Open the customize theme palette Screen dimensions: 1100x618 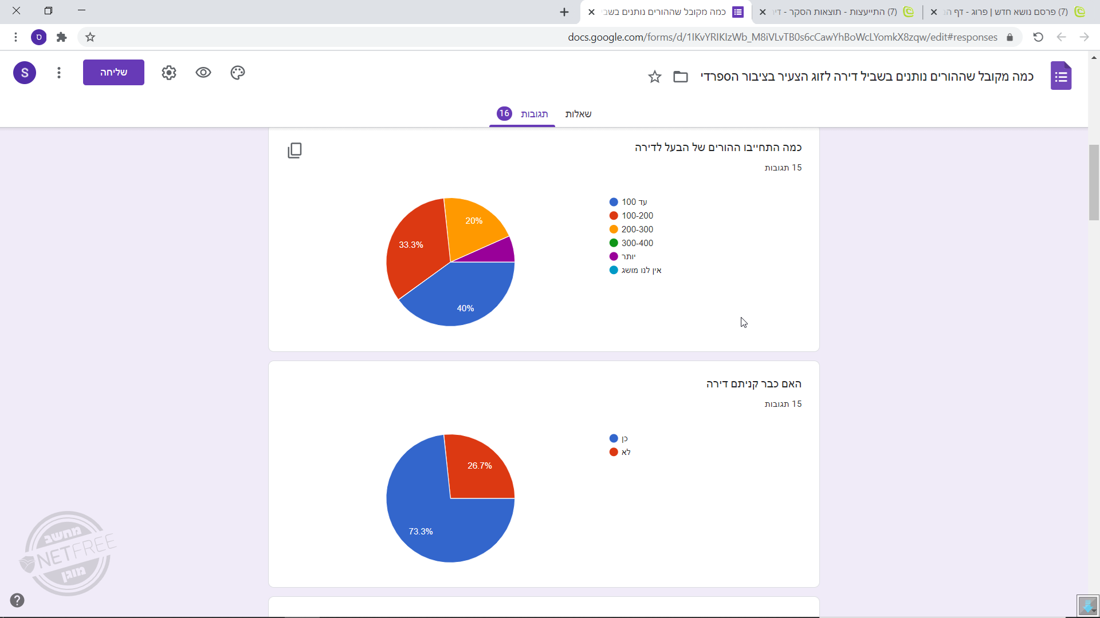tap(238, 73)
